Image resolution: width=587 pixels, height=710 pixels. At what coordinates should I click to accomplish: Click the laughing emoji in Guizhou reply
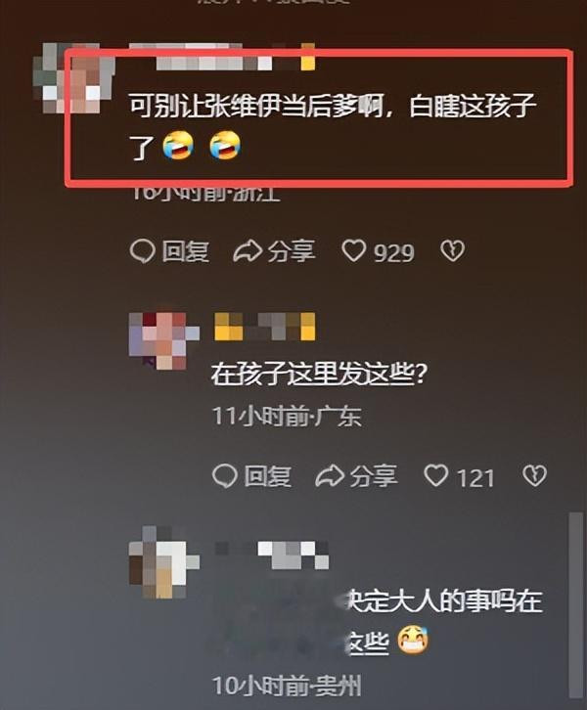coord(413,640)
